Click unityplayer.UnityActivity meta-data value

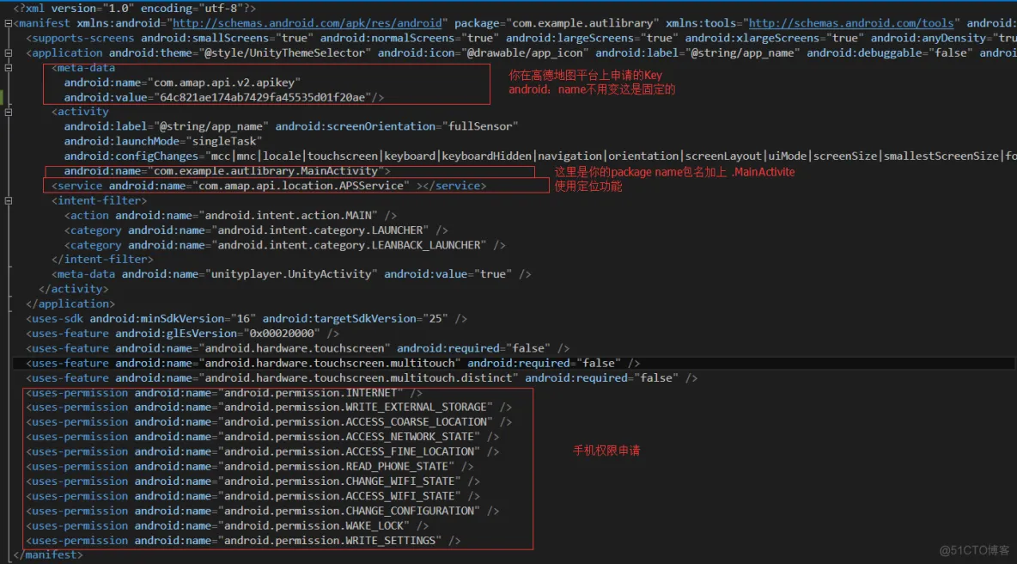point(291,274)
